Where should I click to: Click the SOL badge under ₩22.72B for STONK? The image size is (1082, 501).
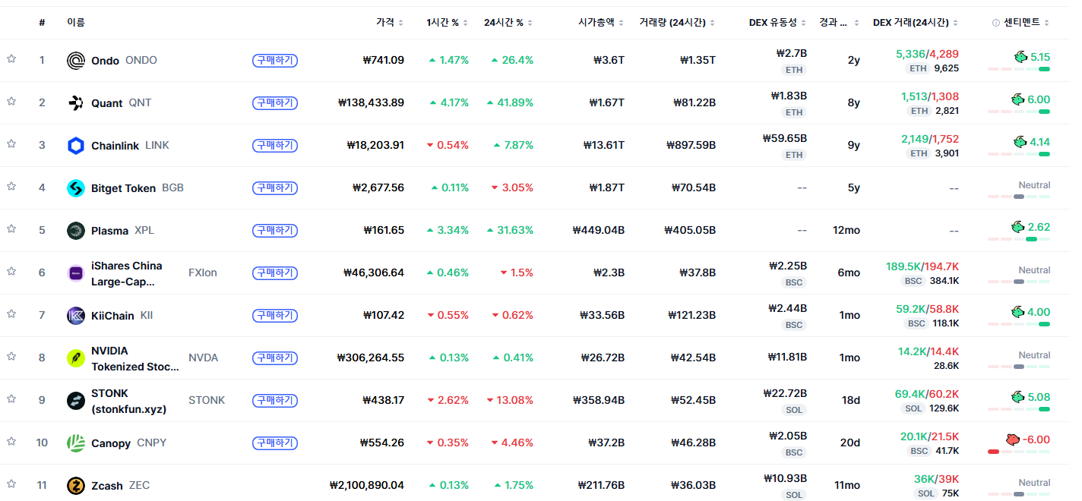point(794,410)
